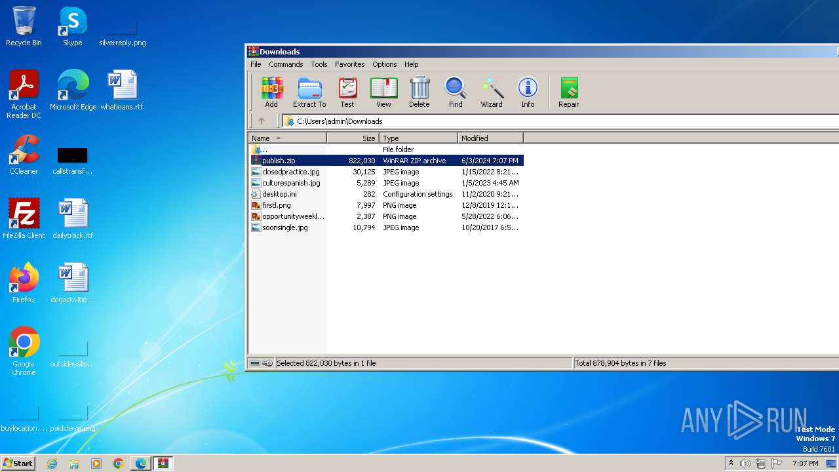The image size is (839, 472).
Task: Click the Action Center flag tray icon
Action: coord(777,463)
